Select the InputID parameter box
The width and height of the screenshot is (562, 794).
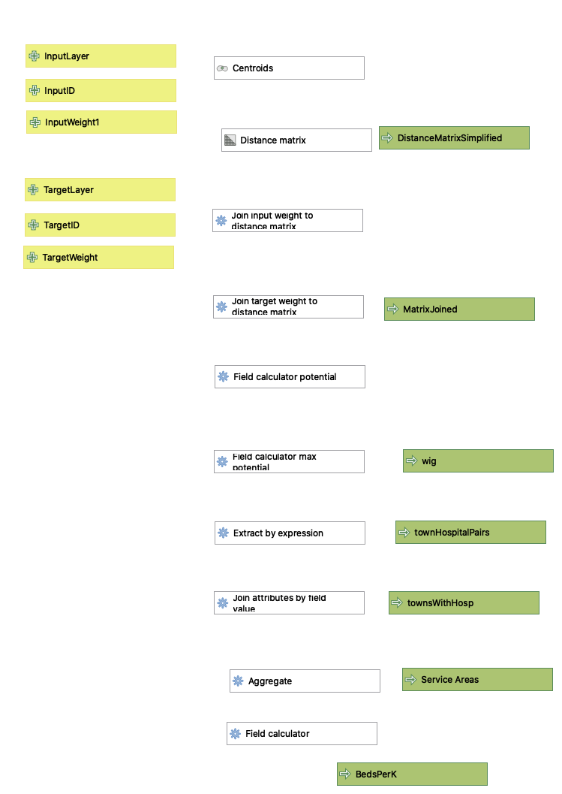[101, 91]
